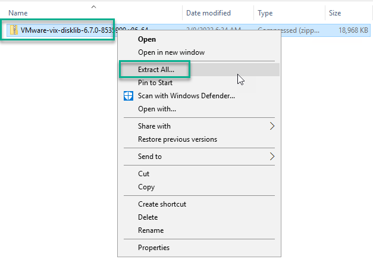Sort by the Size column header
Viewport: 373px width, 259px height.
[335, 13]
